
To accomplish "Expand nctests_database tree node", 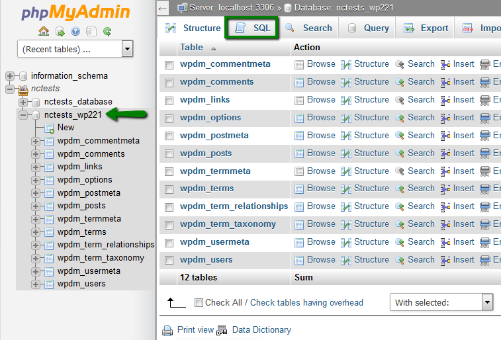I will (x=23, y=102).
